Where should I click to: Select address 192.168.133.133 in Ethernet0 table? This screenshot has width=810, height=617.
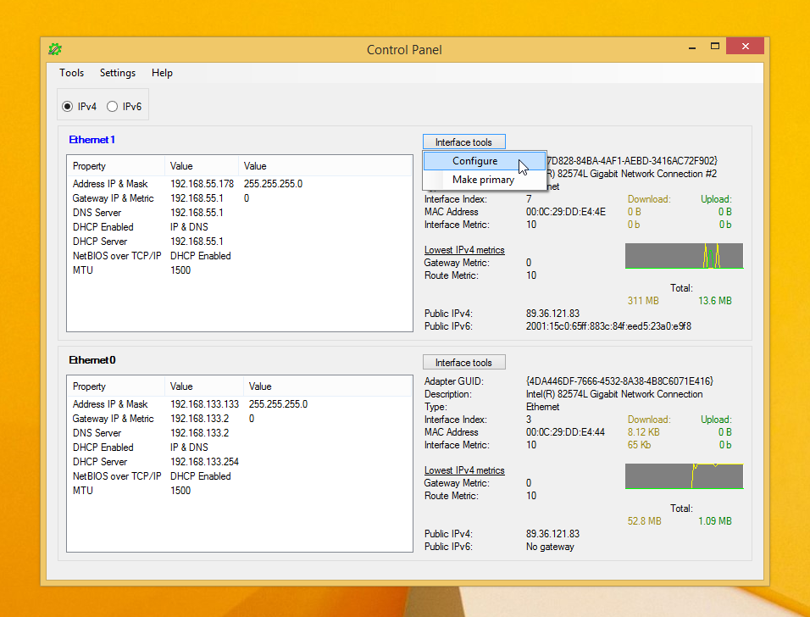point(204,404)
